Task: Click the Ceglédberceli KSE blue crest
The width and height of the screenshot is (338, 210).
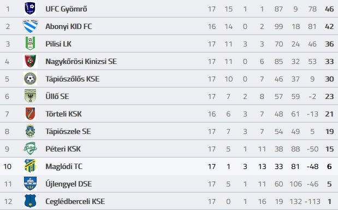Action: pos(30,201)
